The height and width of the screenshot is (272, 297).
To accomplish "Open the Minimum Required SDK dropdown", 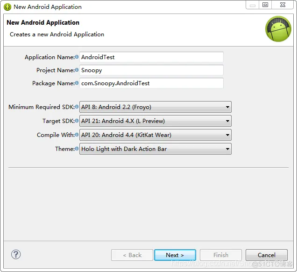I will tap(156, 107).
